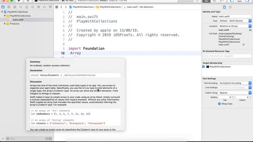Open the Library braces button
253x142 pixels.
197,1
